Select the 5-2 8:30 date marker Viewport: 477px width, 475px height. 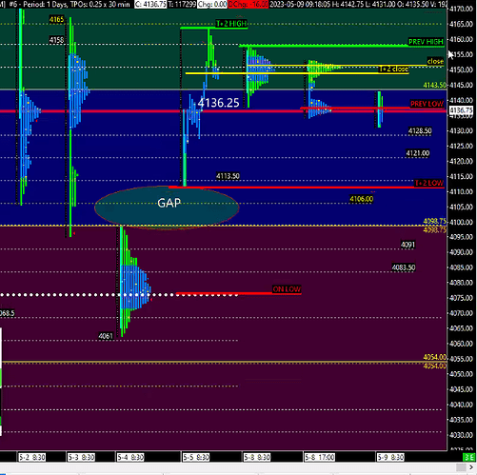pos(31,457)
